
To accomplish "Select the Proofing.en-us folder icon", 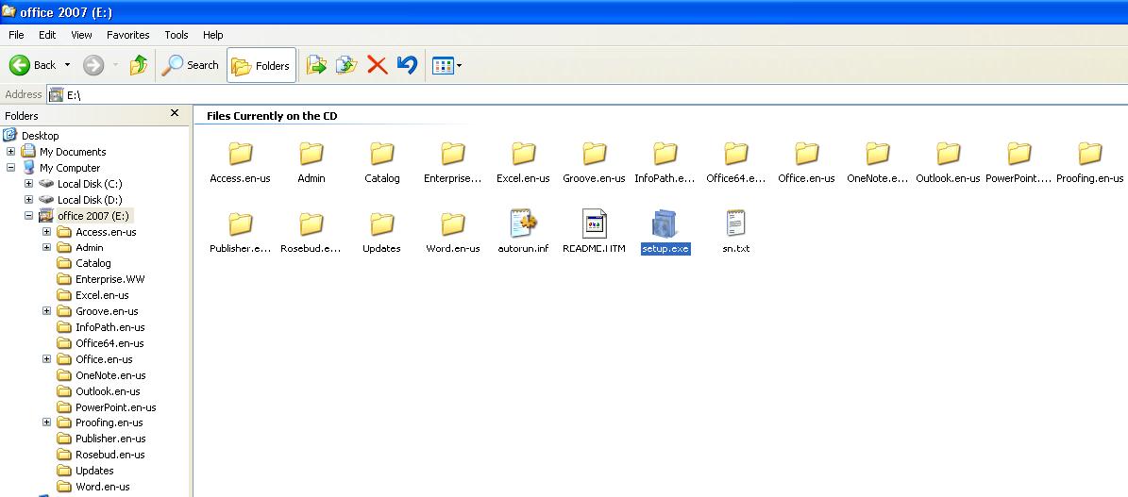I will pos(1090,153).
